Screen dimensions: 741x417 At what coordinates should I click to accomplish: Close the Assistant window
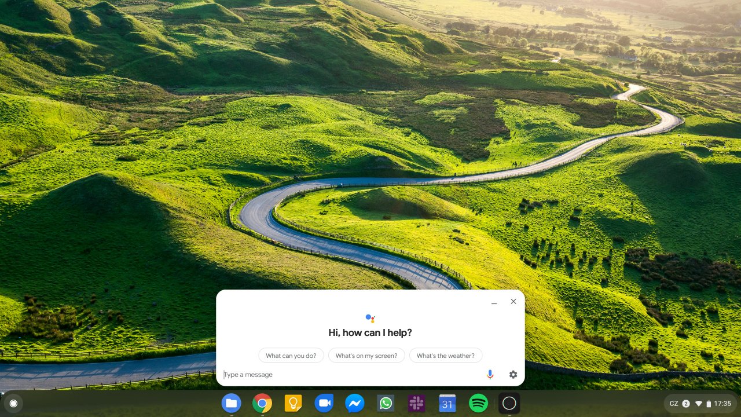(x=513, y=301)
